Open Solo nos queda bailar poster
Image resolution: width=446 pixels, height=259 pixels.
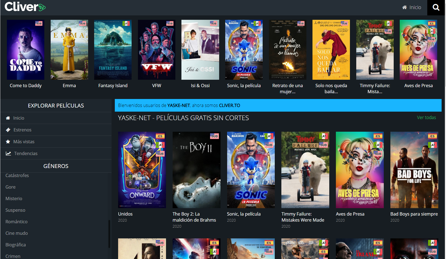tap(331, 50)
